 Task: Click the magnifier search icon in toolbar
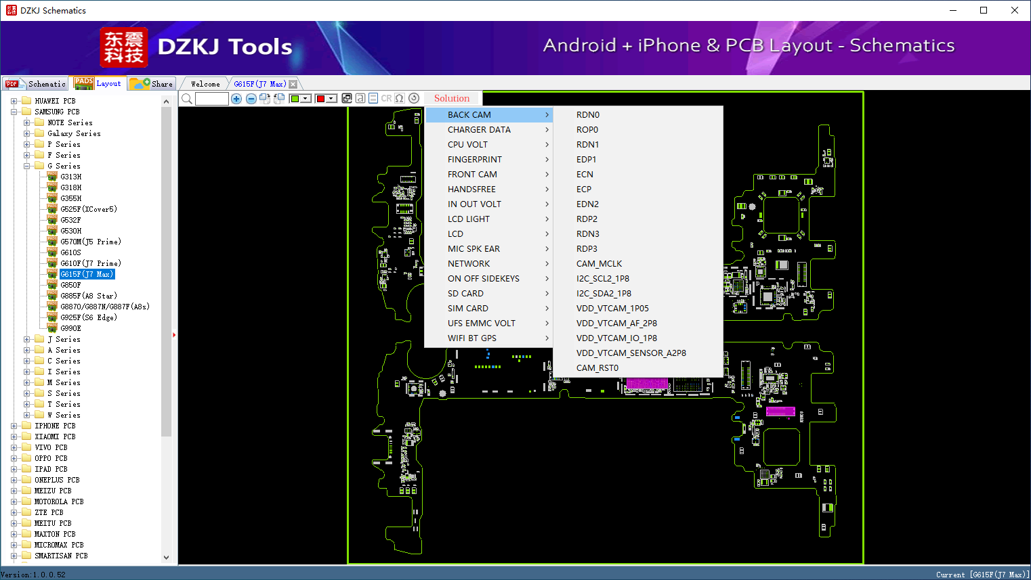coord(187,99)
